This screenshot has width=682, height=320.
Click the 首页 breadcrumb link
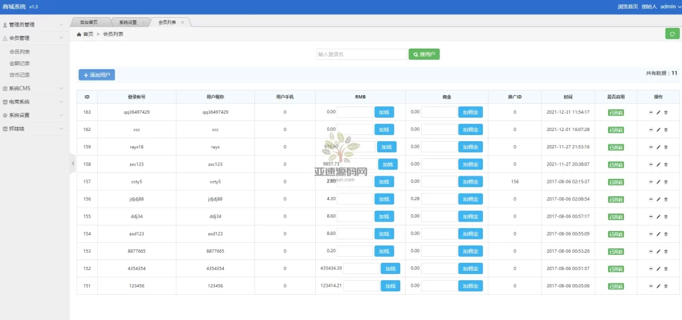coord(89,34)
